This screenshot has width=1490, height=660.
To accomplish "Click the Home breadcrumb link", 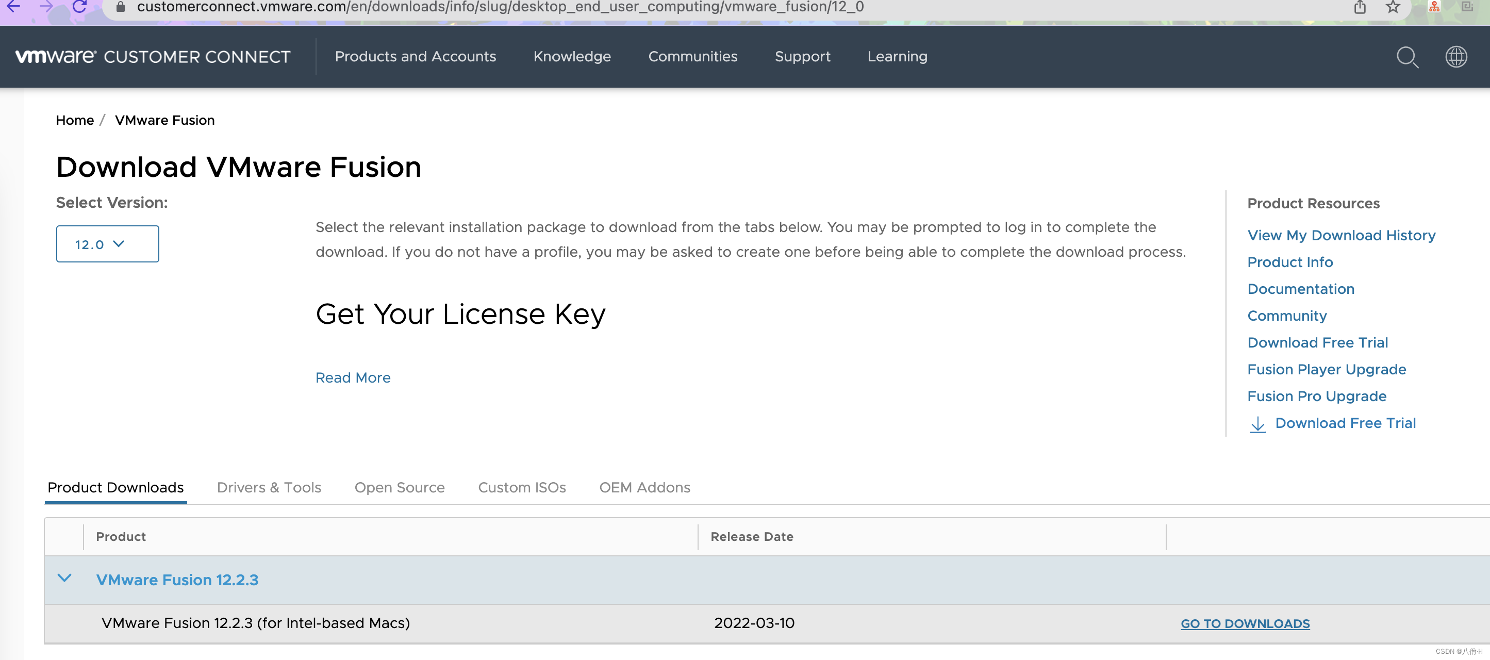I will click(x=75, y=120).
